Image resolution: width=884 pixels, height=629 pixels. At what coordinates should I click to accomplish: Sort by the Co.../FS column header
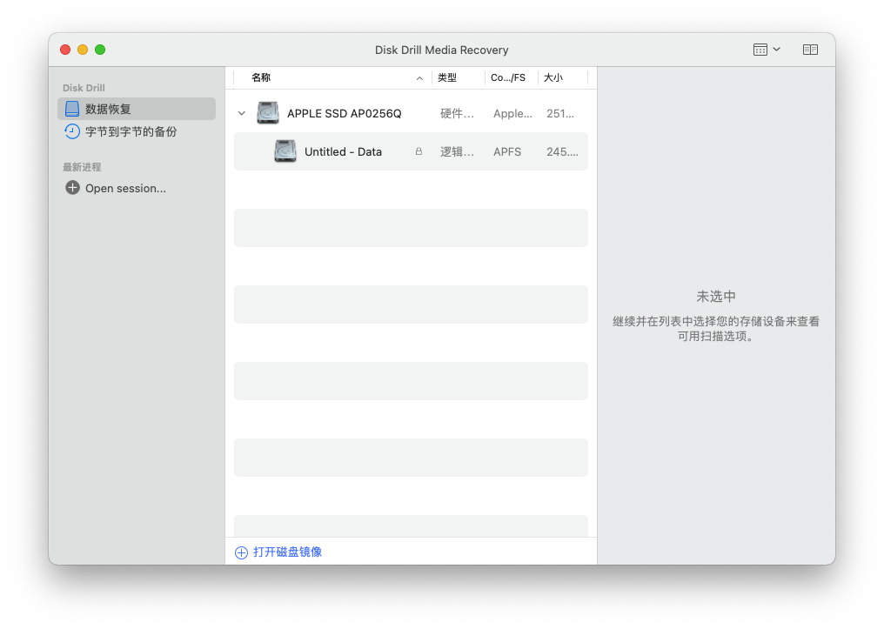tap(508, 77)
